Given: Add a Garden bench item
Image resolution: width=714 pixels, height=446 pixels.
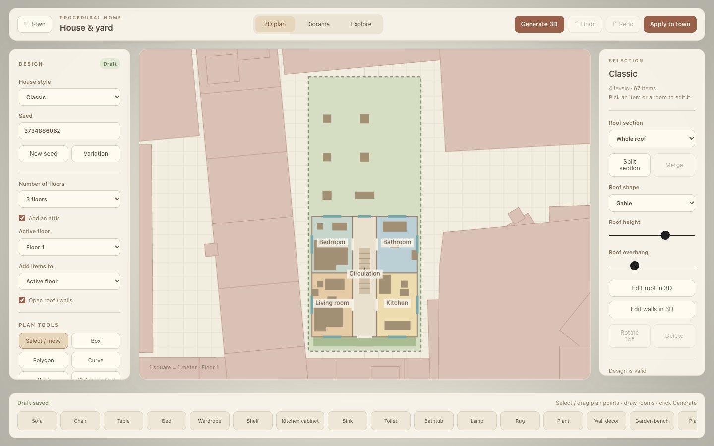Looking at the screenshot, I should [x=652, y=421].
